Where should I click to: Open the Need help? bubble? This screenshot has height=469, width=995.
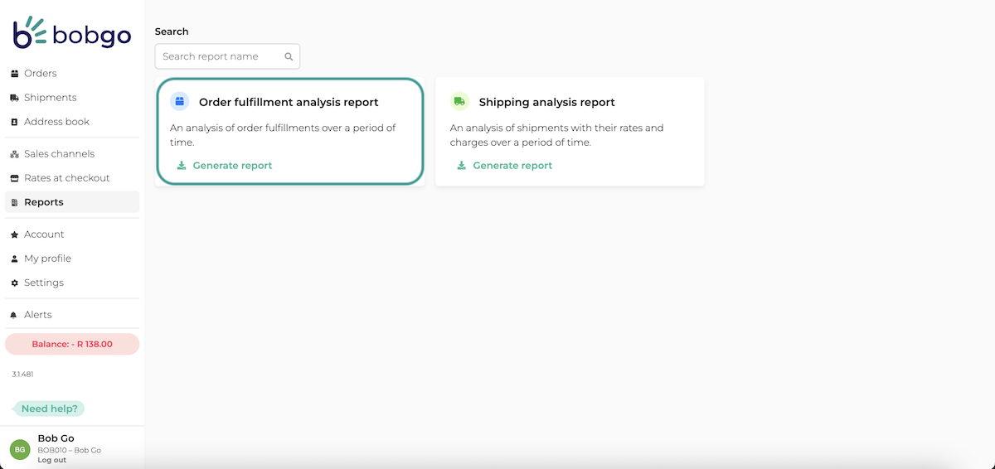[50, 409]
